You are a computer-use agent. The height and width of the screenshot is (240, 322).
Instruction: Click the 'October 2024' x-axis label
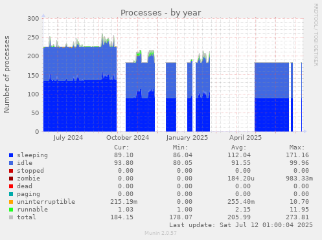coord(128,138)
